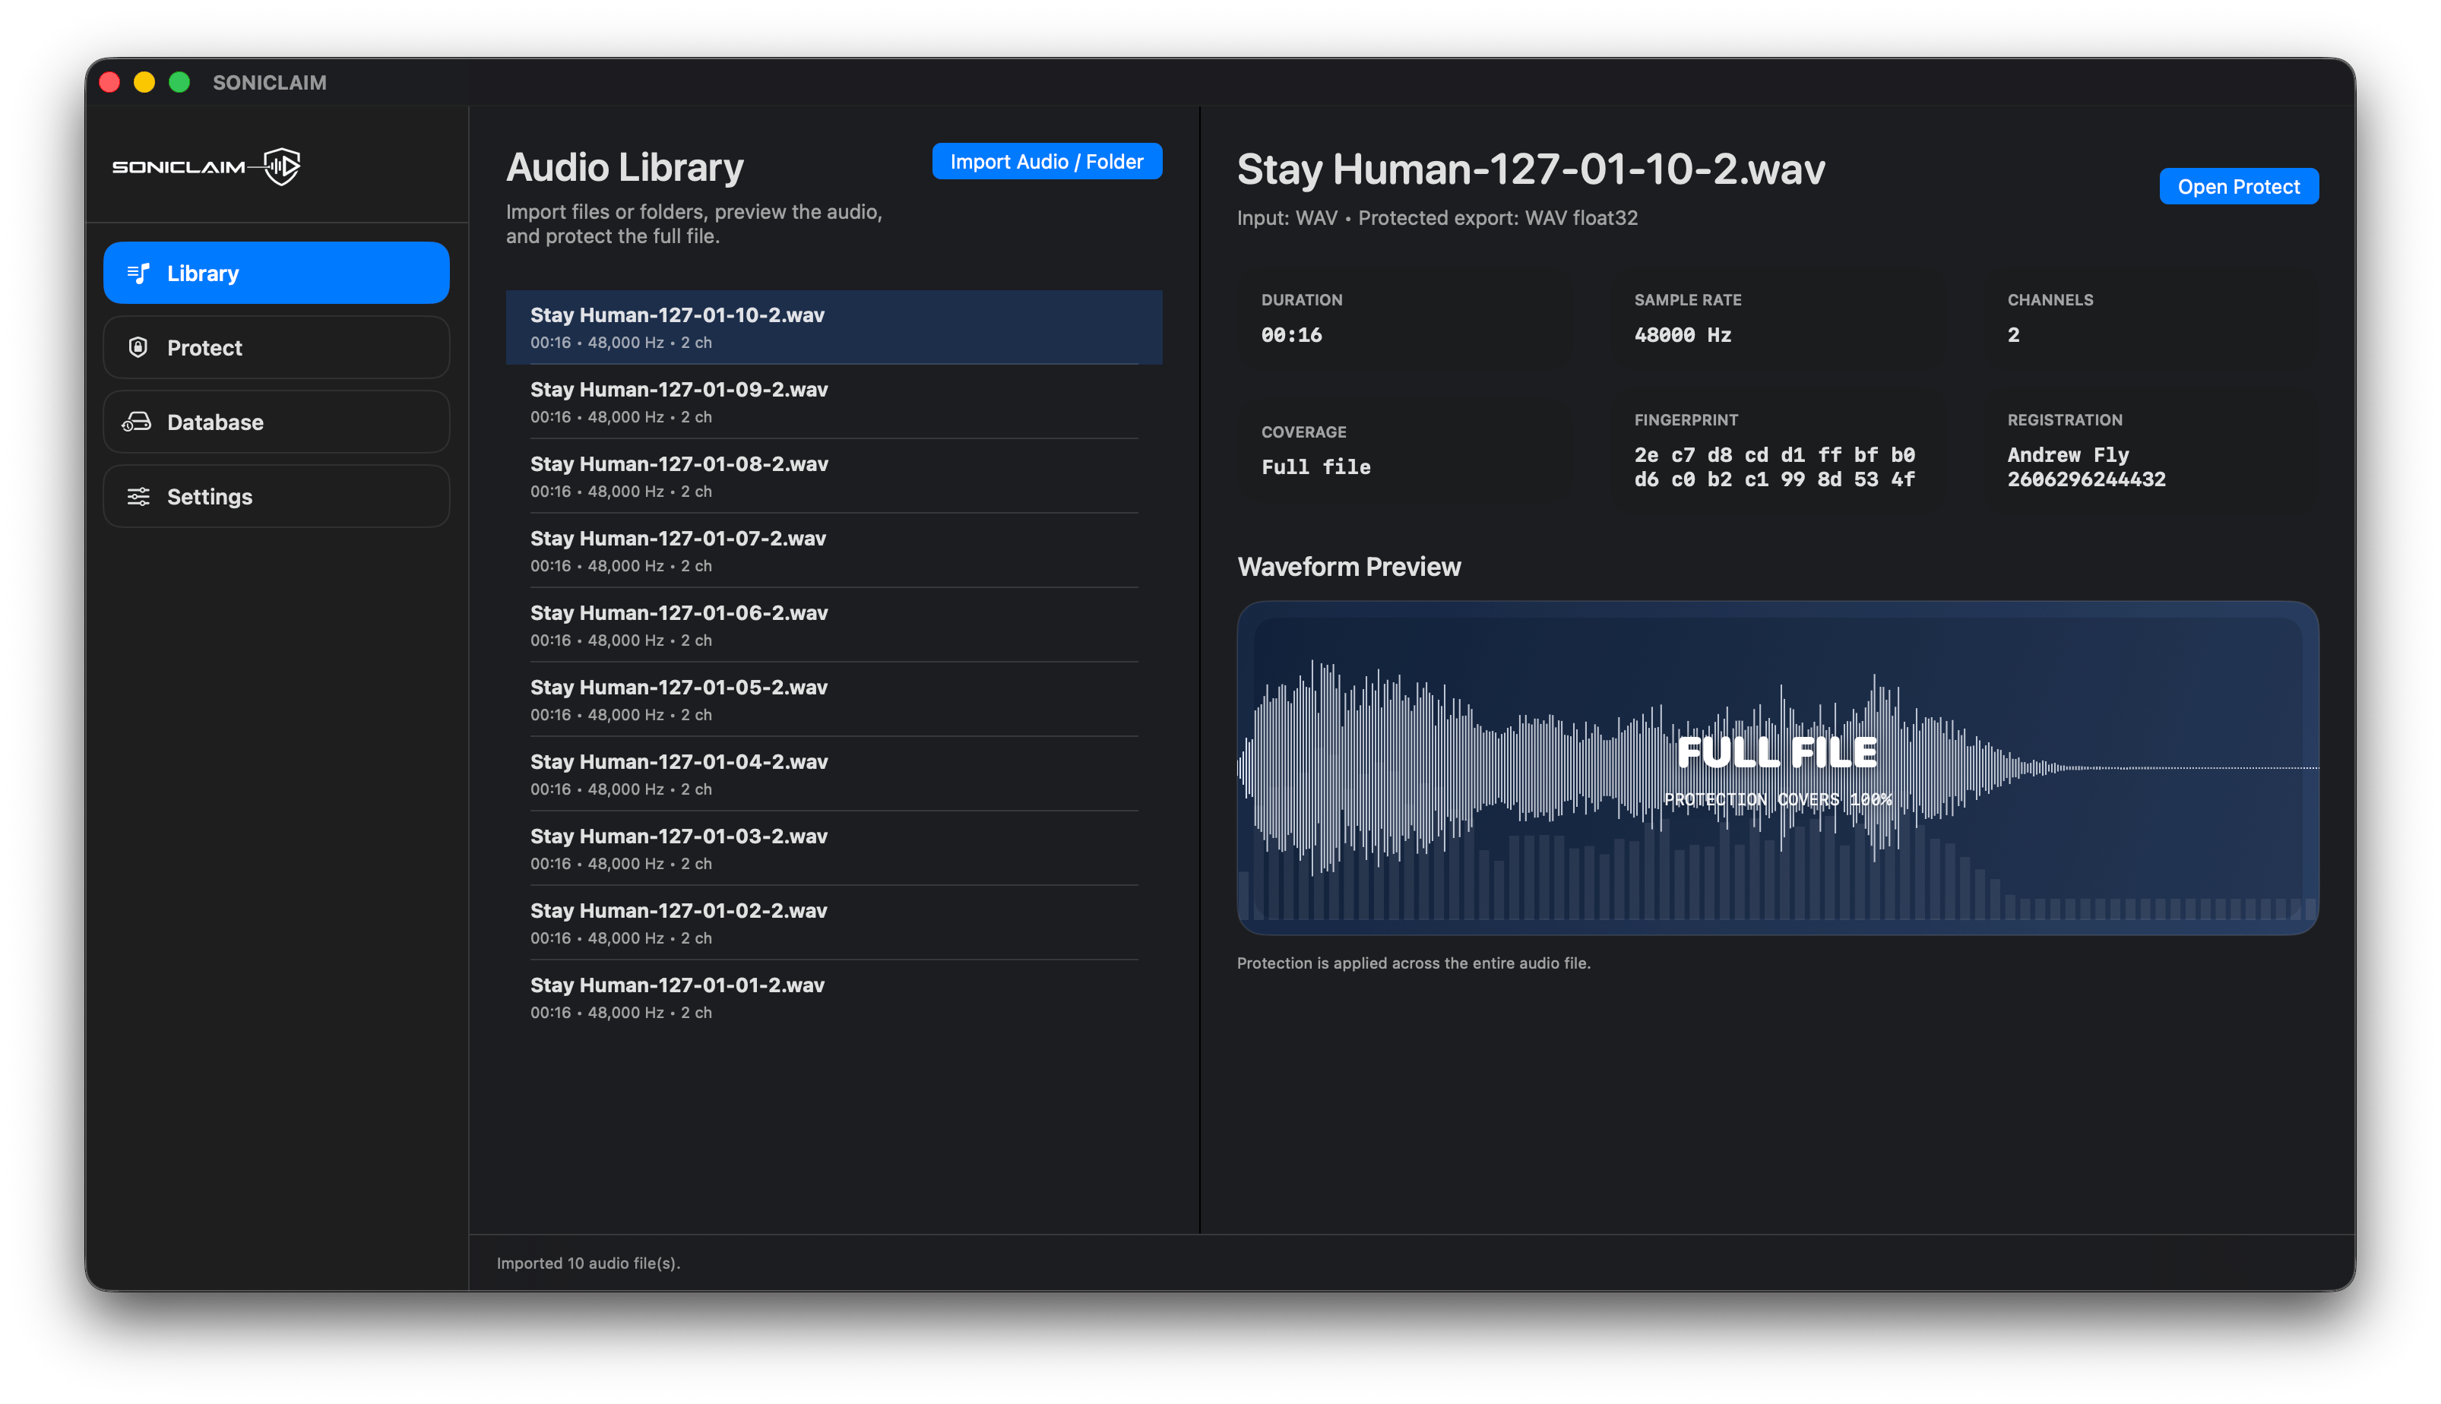The width and height of the screenshot is (2441, 1404).
Task: Select Stay Human-127-01-01-2.wav in list
Action: click(x=833, y=997)
